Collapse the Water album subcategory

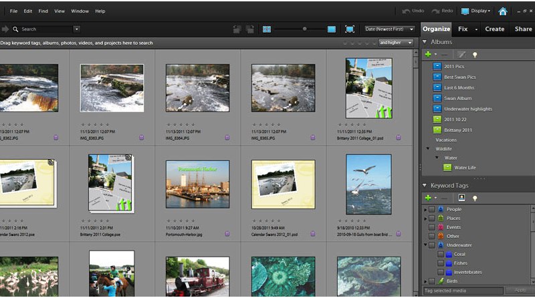tap(437, 158)
